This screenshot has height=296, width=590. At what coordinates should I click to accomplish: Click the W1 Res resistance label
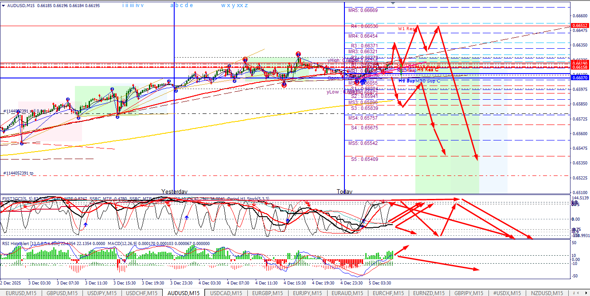pos(406,29)
